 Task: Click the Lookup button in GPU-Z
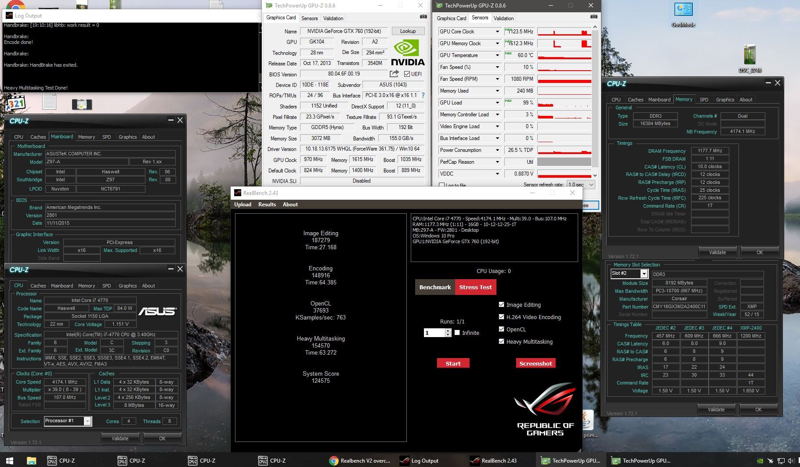(408, 31)
